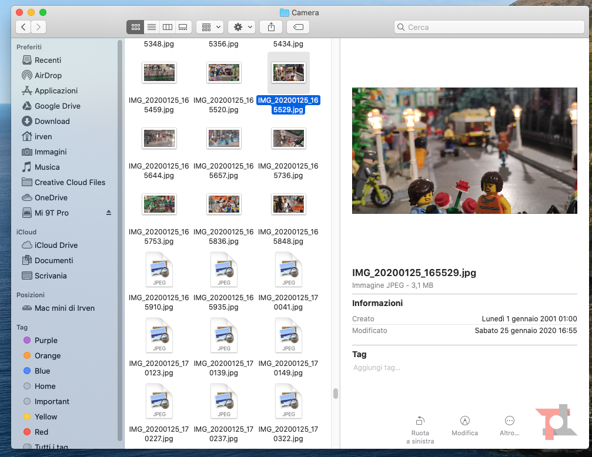The height and width of the screenshot is (457, 592).
Task: Select Google Drive in the sidebar
Action: pyautogui.click(x=57, y=106)
